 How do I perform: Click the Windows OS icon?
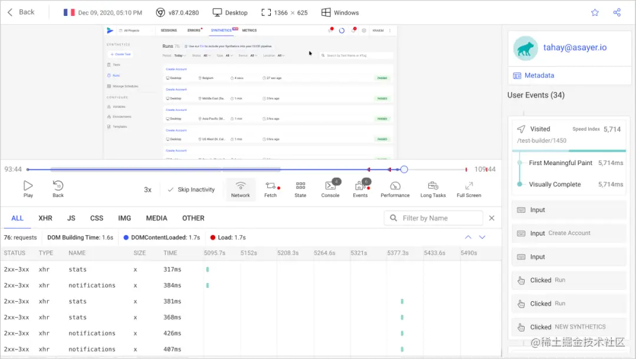pos(326,12)
